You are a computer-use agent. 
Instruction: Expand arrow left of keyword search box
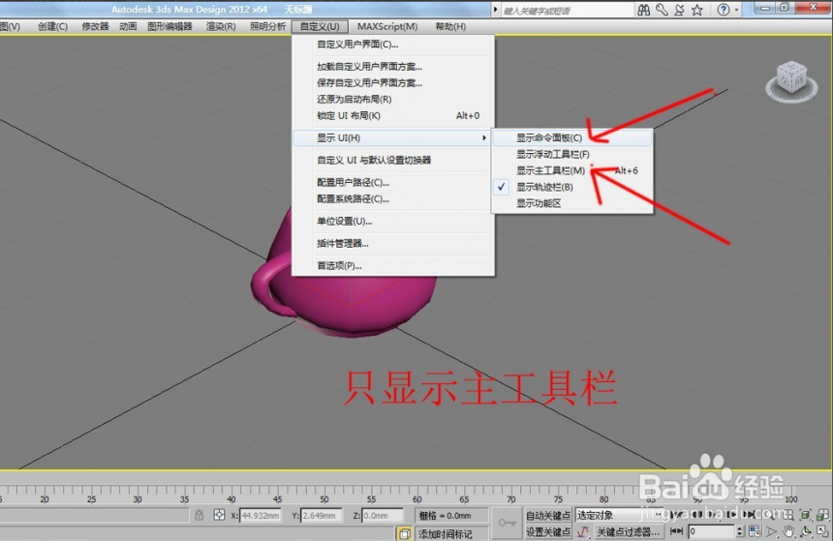(496, 10)
